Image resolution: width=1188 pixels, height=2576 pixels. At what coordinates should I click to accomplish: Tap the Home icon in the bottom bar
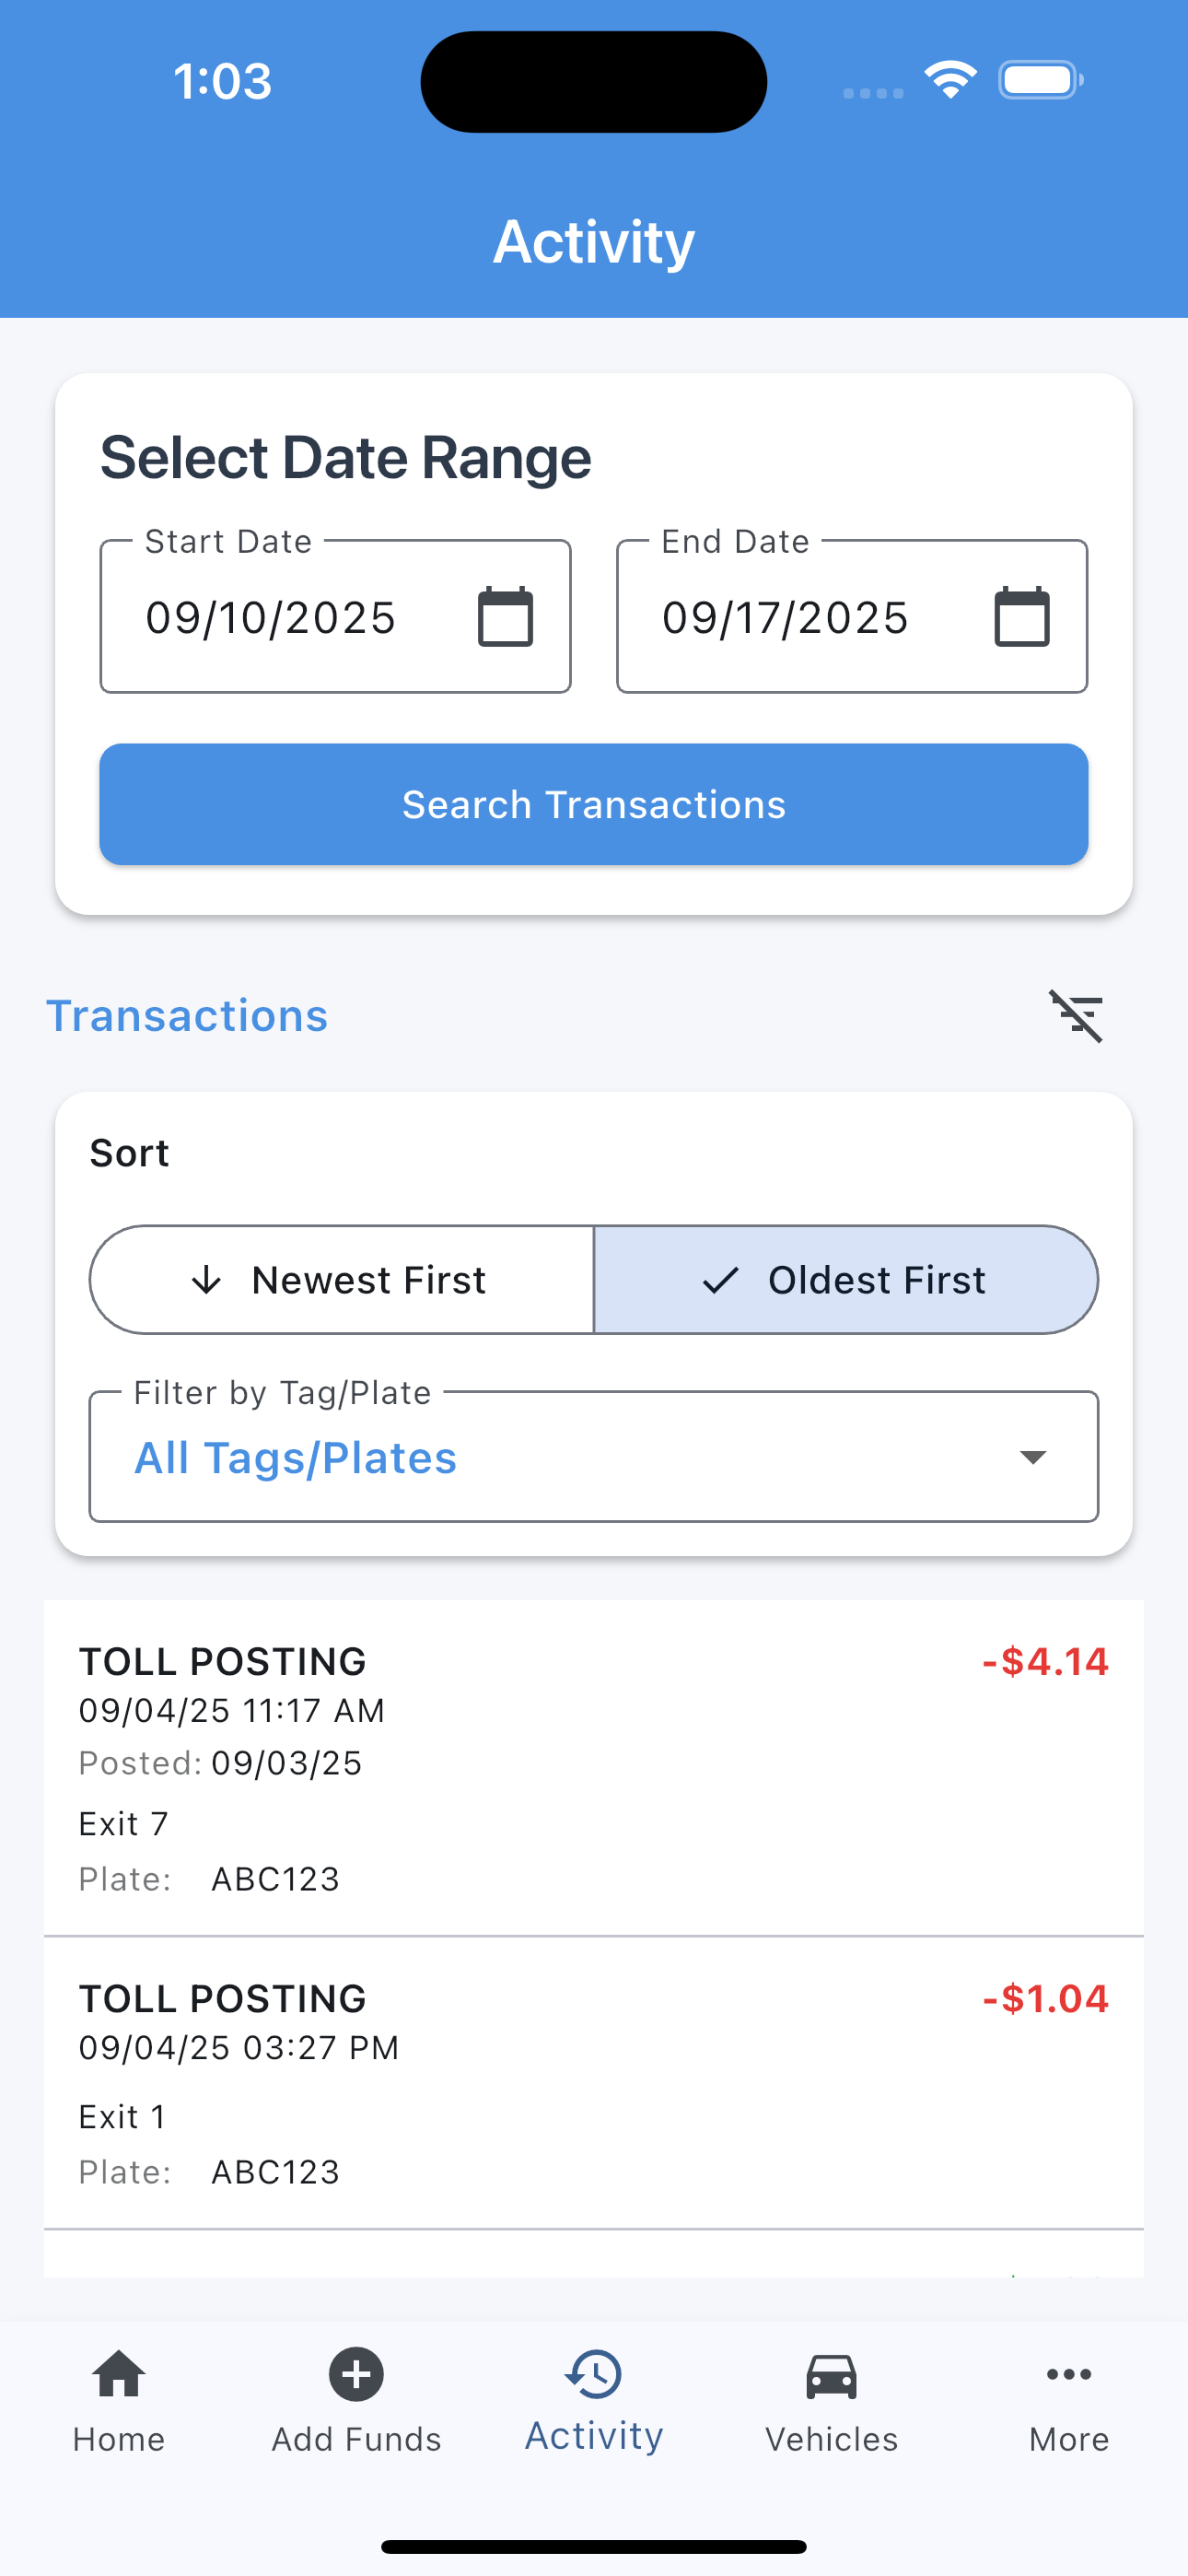119,2375
